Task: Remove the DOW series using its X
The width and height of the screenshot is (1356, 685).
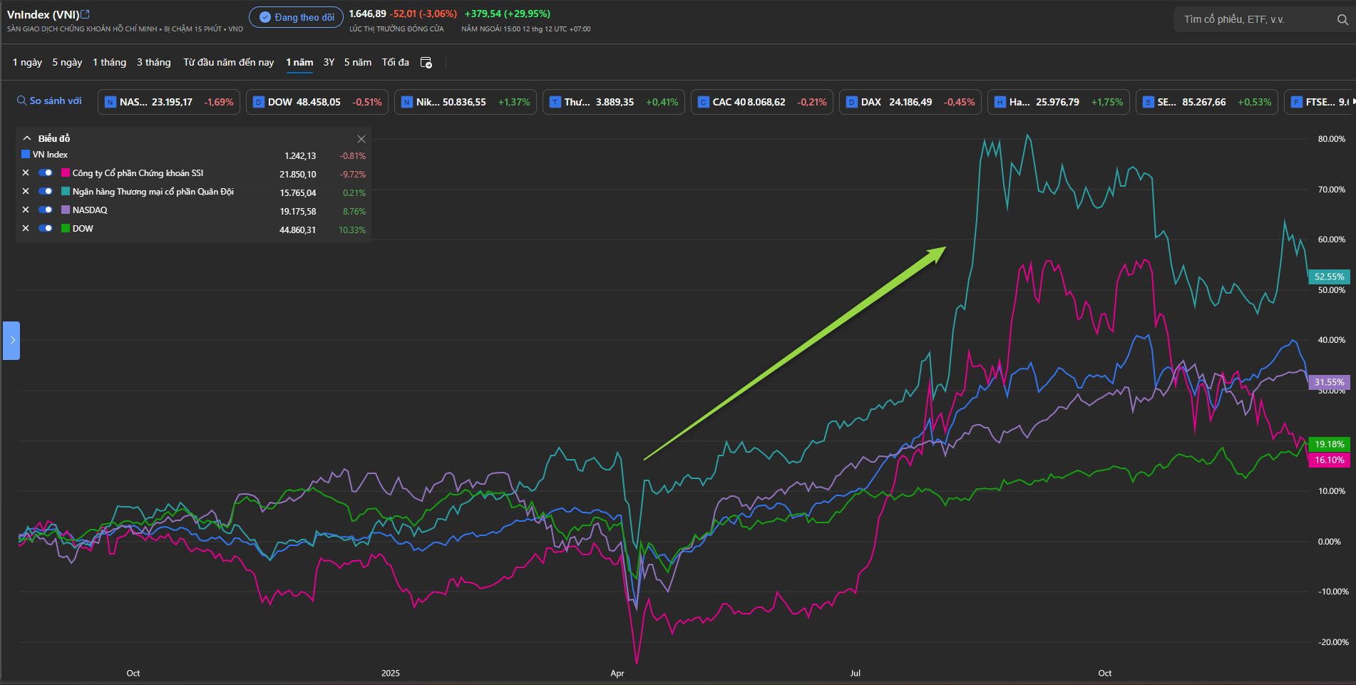Action: (x=26, y=228)
